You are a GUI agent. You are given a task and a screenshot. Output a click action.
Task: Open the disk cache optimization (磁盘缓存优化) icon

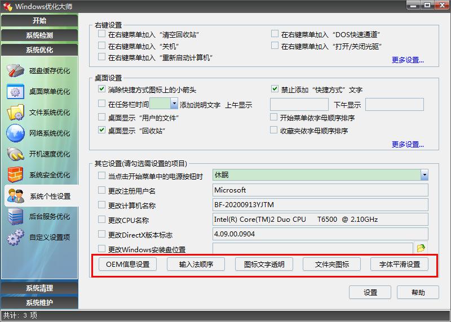tap(15, 71)
